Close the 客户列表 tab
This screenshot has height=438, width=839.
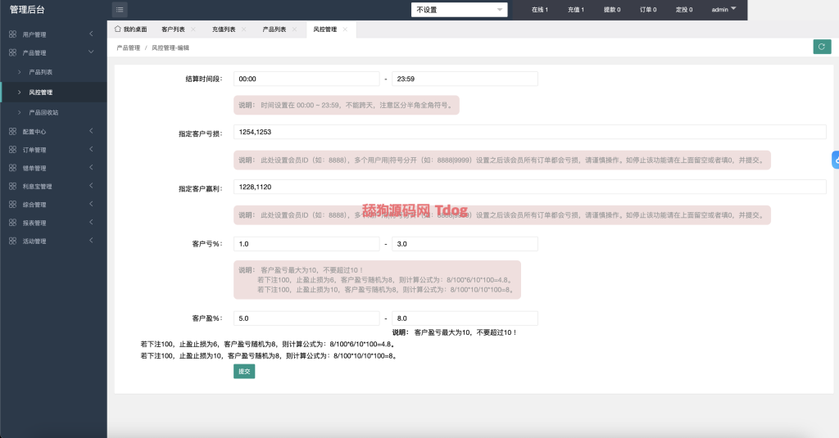(193, 29)
